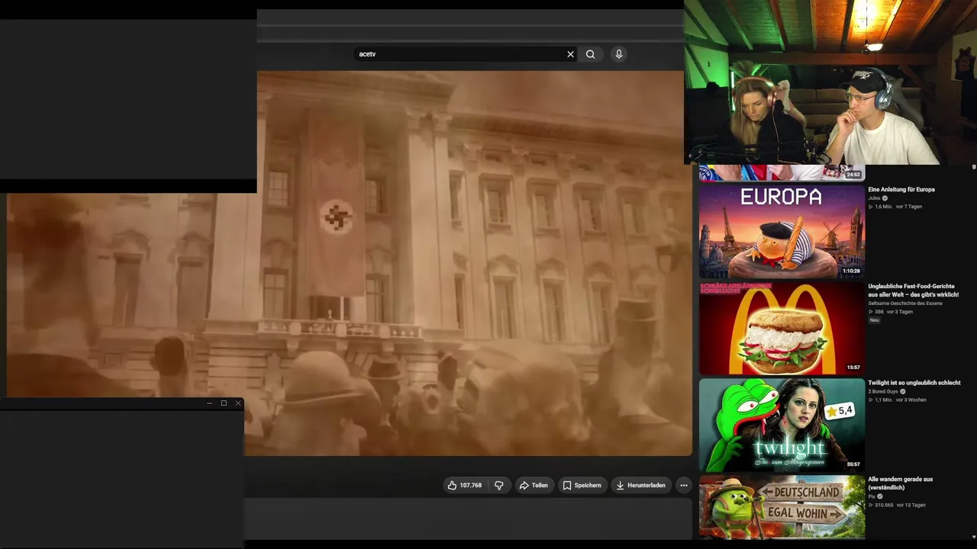Image resolution: width=977 pixels, height=549 pixels.
Task: Like the video showing 107.768 likes
Action: click(465, 485)
